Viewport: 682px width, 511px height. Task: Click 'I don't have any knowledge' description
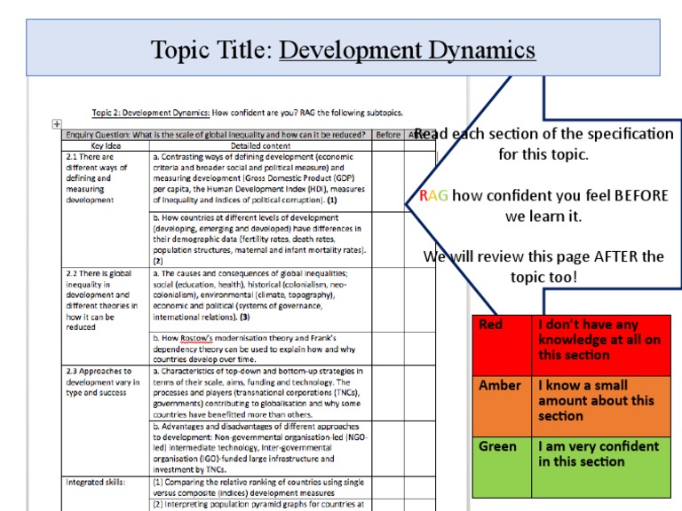[x=601, y=345]
